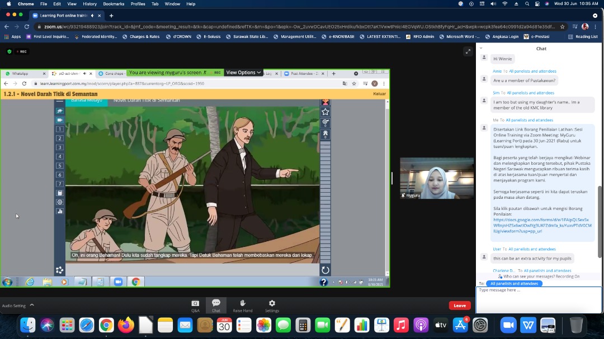This screenshot has width=604, height=339.
Task: Click the 'Type message here' chat input
Action: [x=538, y=299]
